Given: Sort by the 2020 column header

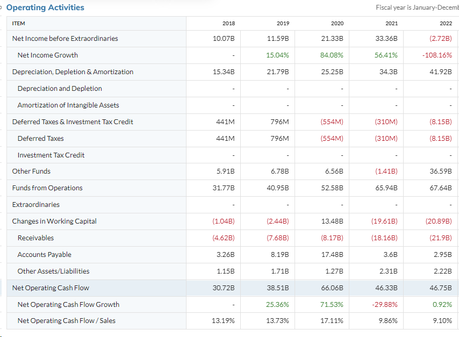Looking at the screenshot, I should 337,23.
